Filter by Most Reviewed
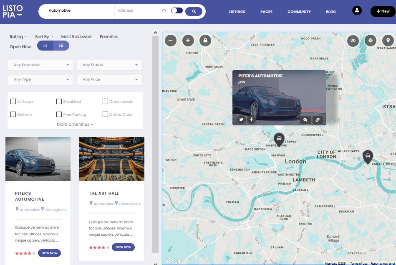The image size is (396, 265). click(76, 37)
